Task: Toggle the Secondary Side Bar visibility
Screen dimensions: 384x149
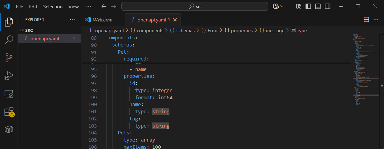Action: [327, 7]
